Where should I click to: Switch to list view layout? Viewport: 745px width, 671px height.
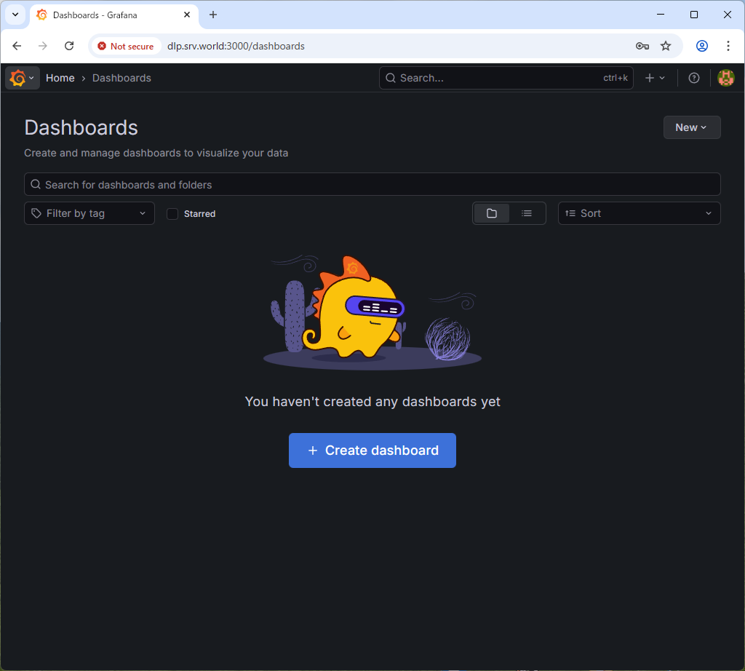[x=527, y=213]
